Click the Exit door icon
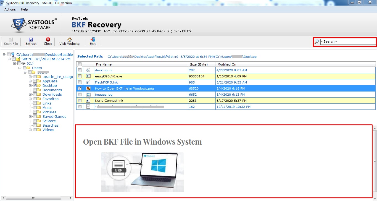The image size is (377, 201). pos(93,40)
